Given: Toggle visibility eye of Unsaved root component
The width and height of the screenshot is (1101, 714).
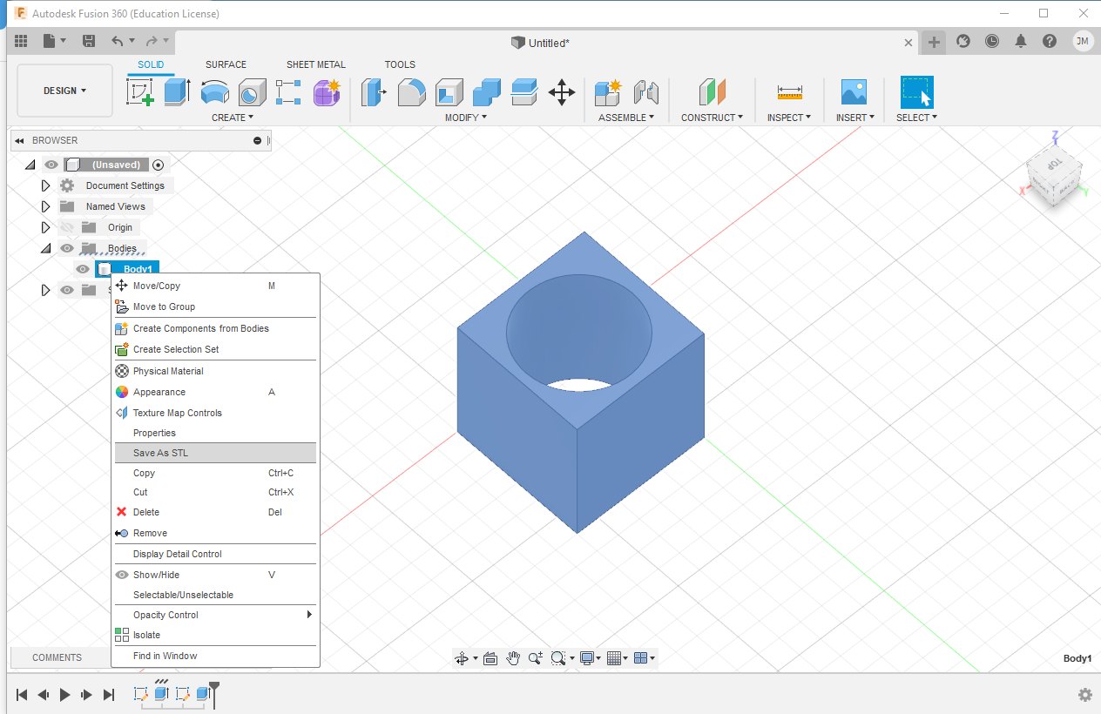Looking at the screenshot, I should (x=51, y=165).
